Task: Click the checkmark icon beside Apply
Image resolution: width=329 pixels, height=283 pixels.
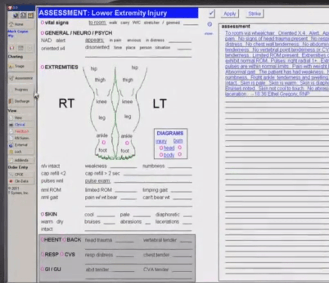Action: pos(211,13)
